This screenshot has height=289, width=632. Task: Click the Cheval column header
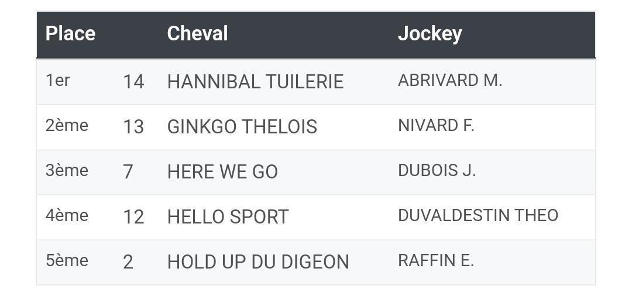197,33
